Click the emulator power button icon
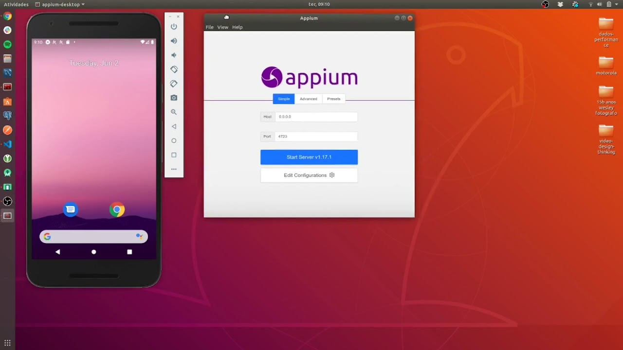This screenshot has width=623, height=350. (174, 27)
